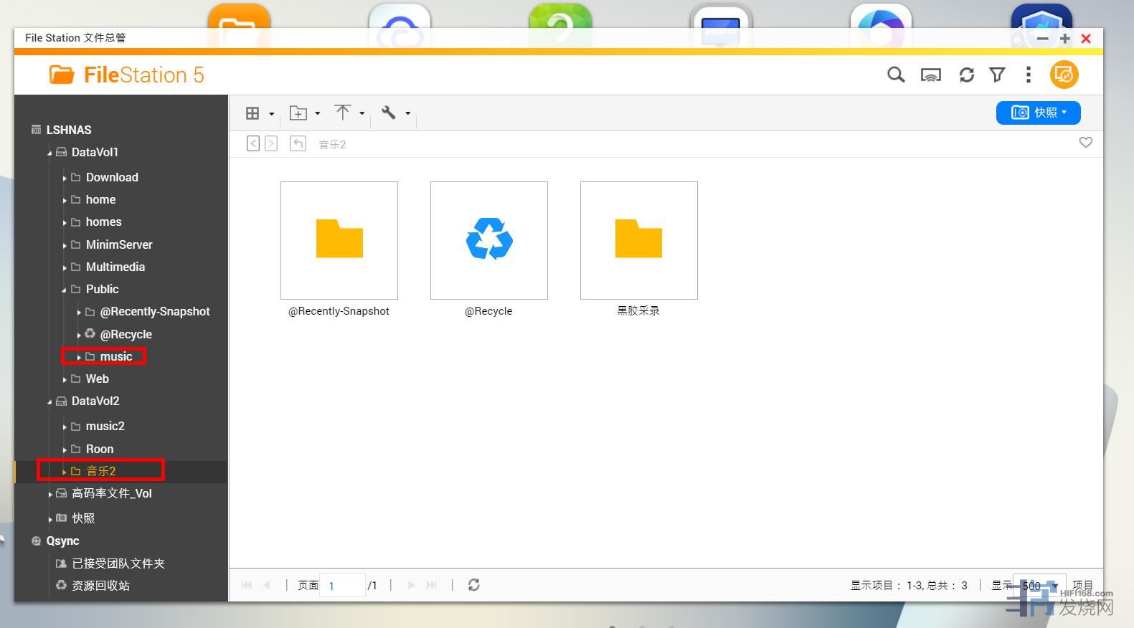Add the 音乐2 folder to favorites with the heart icon
The image size is (1134, 628).
coord(1085,143)
